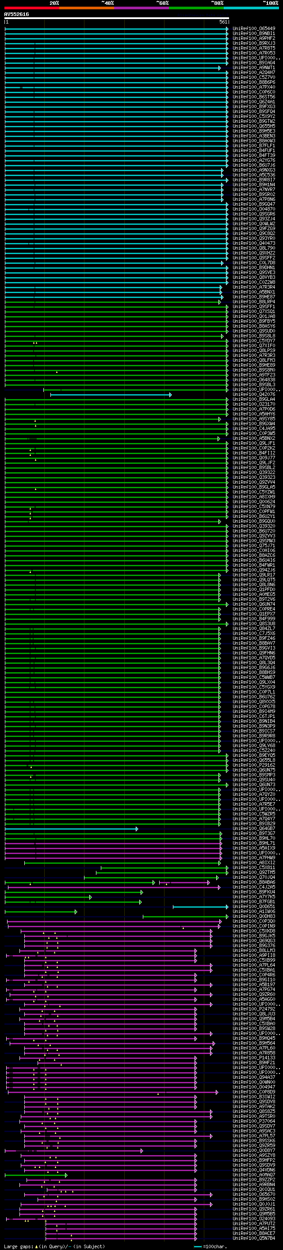
Task: Select label UniRef100_B6ST56
Action: click(254, 97)
